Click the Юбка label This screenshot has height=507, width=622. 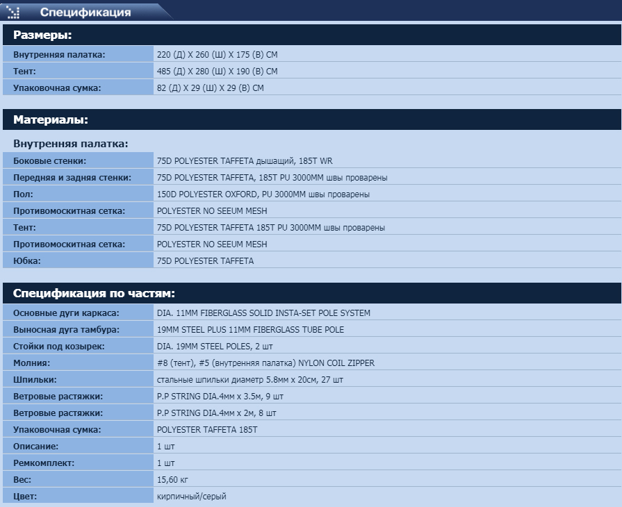(x=27, y=261)
